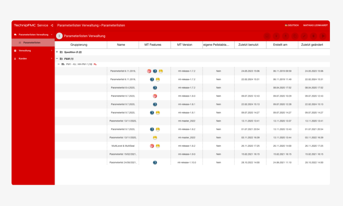The width and height of the screenshot is (343, 206).
Task: Click the round collapse-all button beside Parameterlisten Verwaltung
Action: (x=59, y=36)
